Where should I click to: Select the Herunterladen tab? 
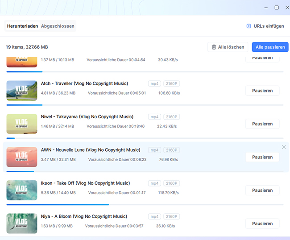point(22,26)
